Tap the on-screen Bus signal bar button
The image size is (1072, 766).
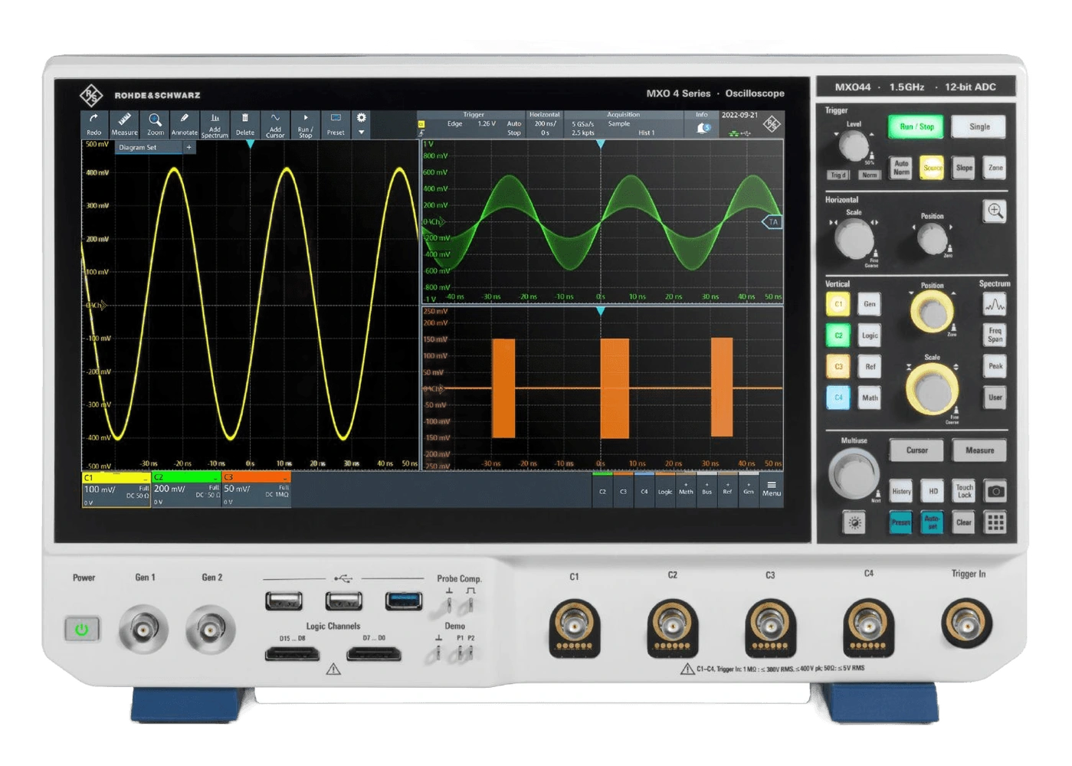(706, 490)
